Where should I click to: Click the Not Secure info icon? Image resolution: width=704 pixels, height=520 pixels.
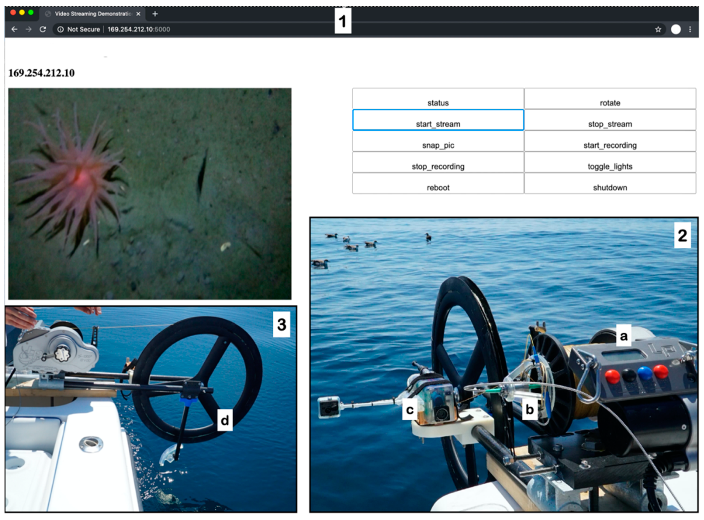point(60,29)
